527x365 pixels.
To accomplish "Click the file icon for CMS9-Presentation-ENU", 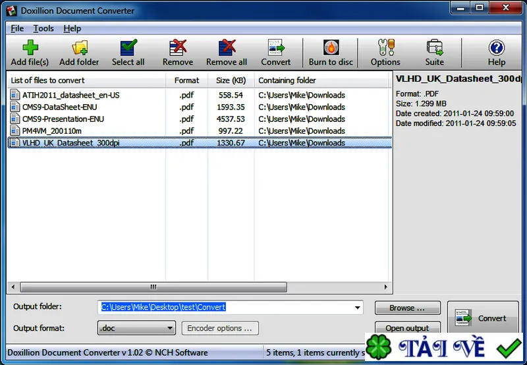I will point(14,119).
